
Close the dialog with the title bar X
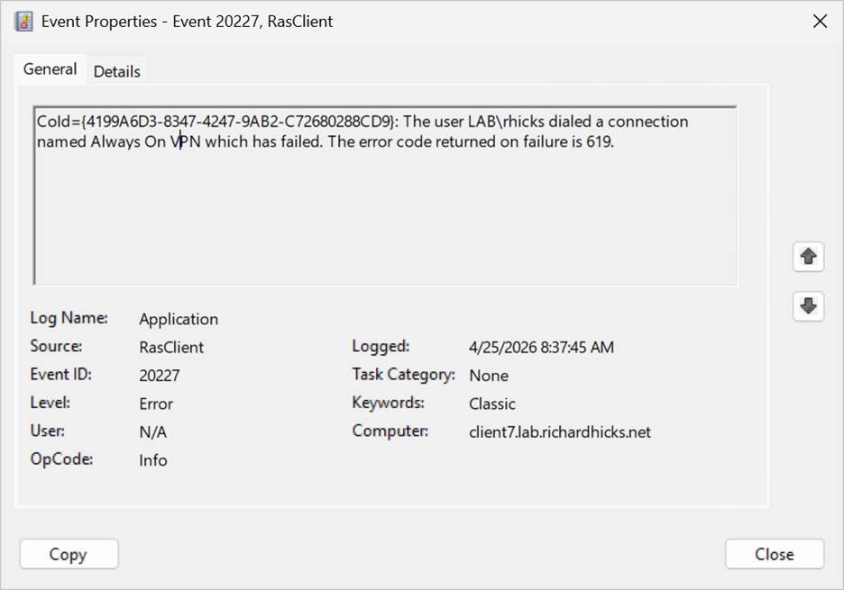coord(820,22)
